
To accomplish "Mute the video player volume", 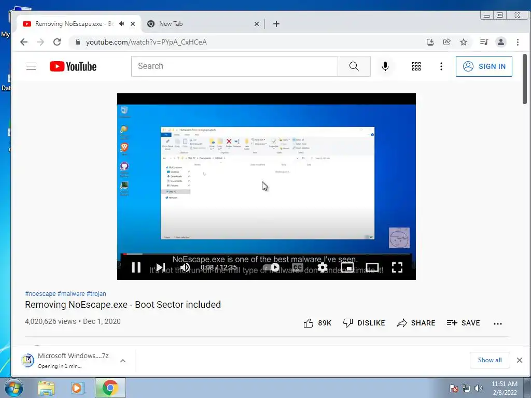I will (185, 267).
